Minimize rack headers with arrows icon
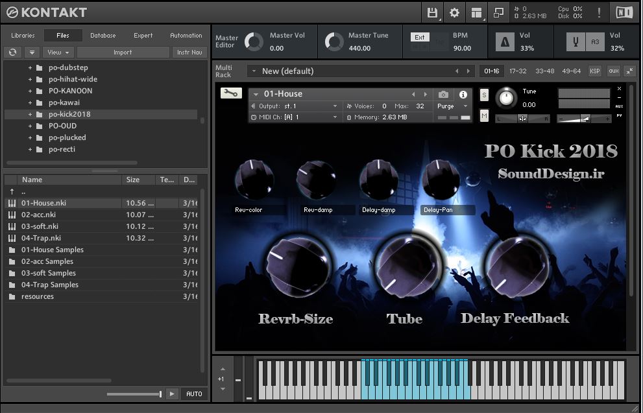 point(629,71)
